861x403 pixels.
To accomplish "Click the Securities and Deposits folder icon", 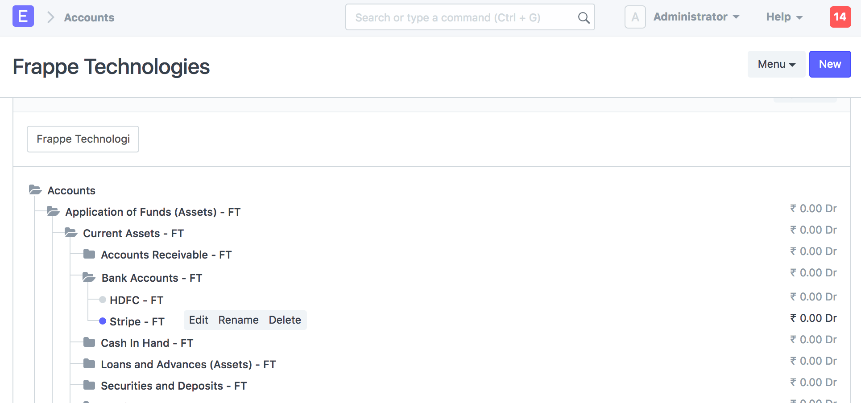I will pyautogui.click(x=89, y=385).
